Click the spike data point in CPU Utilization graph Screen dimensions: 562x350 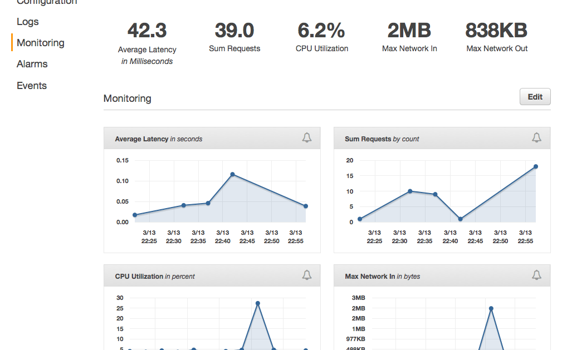257,303
